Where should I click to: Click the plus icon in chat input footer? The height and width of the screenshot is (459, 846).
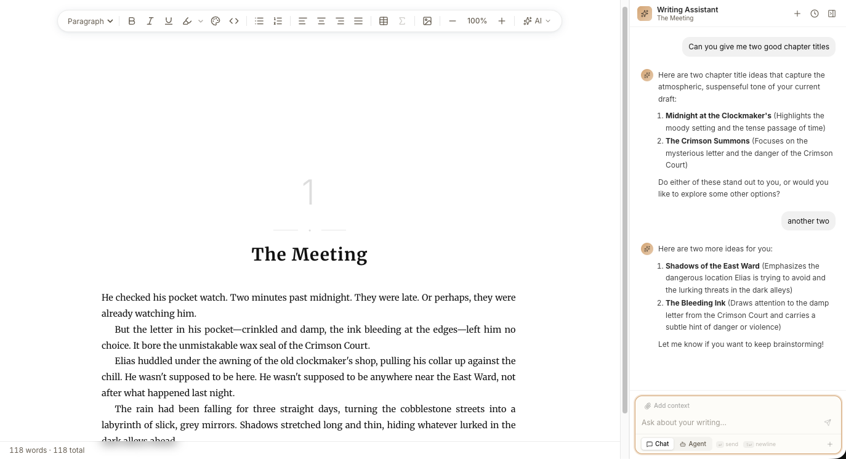829,444
